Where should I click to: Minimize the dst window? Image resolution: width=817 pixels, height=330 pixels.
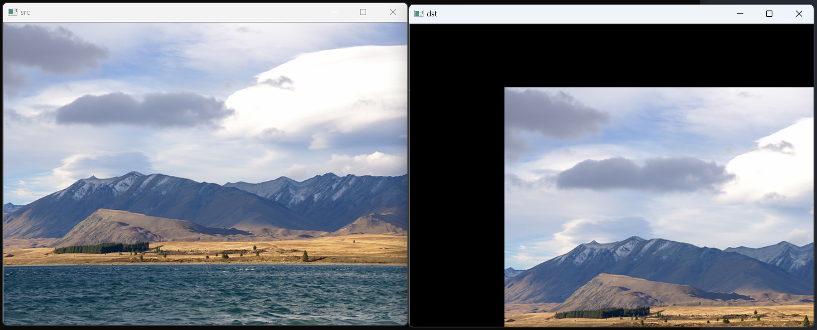[x=740, y=13]
